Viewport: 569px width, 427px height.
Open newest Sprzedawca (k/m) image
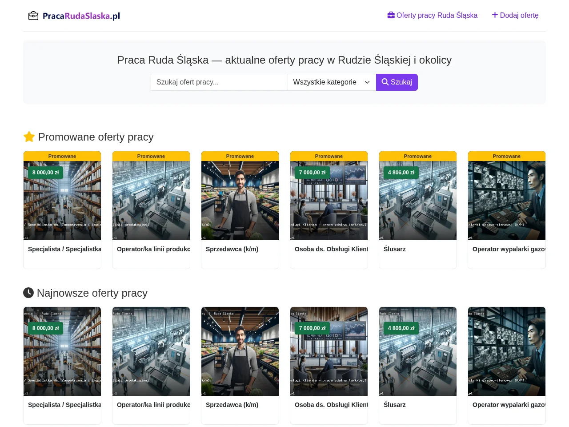(240, 351)
